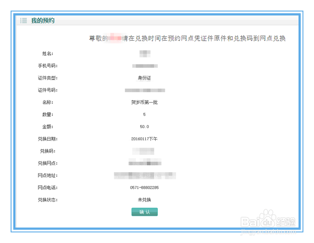
Task: Click the 兑换状态 label
Action: coord(48,200)
